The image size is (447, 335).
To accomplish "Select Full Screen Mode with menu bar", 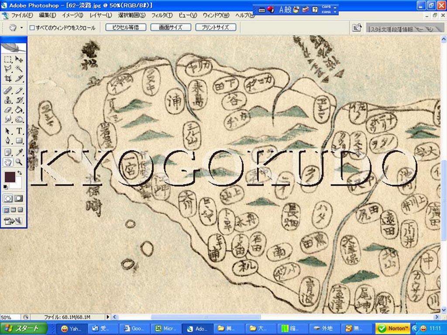I will (13, 210).
